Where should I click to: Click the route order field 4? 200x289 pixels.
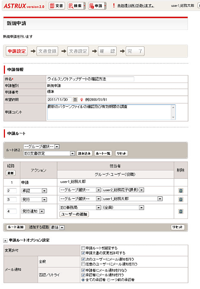coord(12,211)
